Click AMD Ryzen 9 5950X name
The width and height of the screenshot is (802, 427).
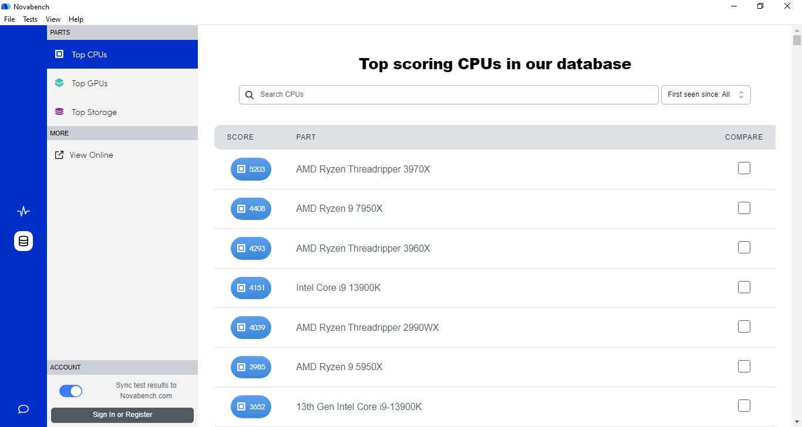coord(339,367)
